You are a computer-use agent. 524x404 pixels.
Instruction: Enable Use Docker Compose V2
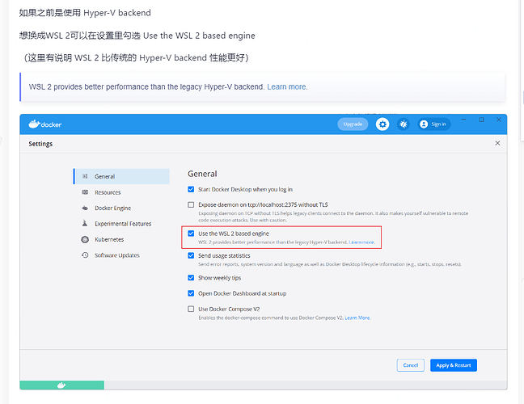[x=191, y=309]
